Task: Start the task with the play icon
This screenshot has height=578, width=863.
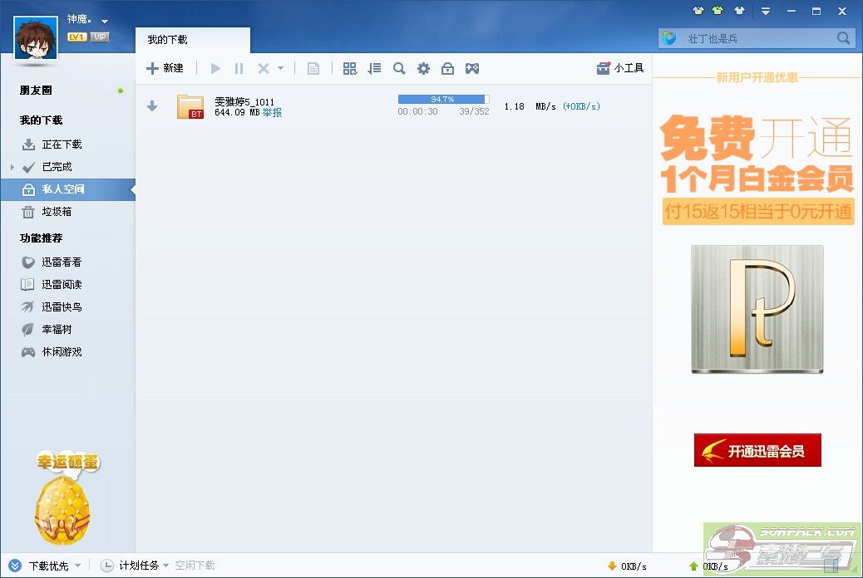Action: [216, 68]
